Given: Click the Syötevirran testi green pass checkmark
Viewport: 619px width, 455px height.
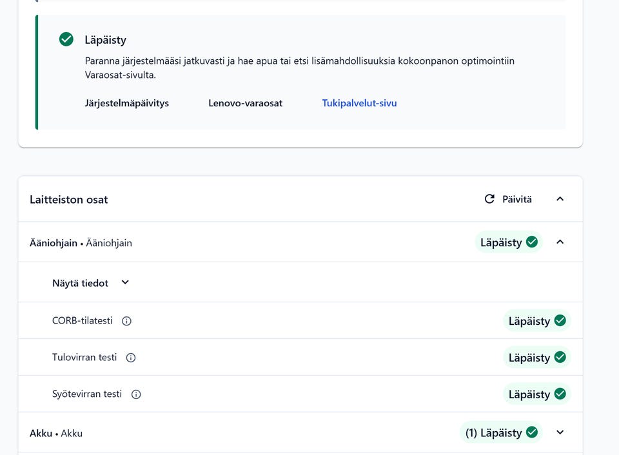Looking at the screenshot, I should (x=560, y=394).
